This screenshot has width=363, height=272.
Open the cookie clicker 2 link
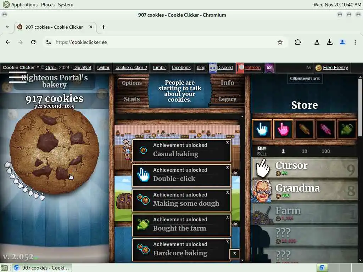point(131,68)
